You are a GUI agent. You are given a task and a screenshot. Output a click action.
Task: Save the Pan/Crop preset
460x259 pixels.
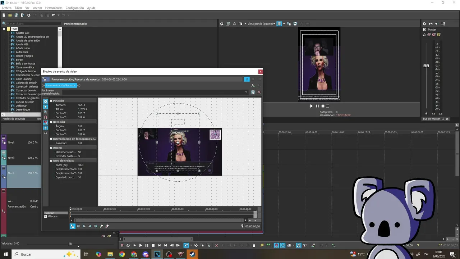[253, 92]
